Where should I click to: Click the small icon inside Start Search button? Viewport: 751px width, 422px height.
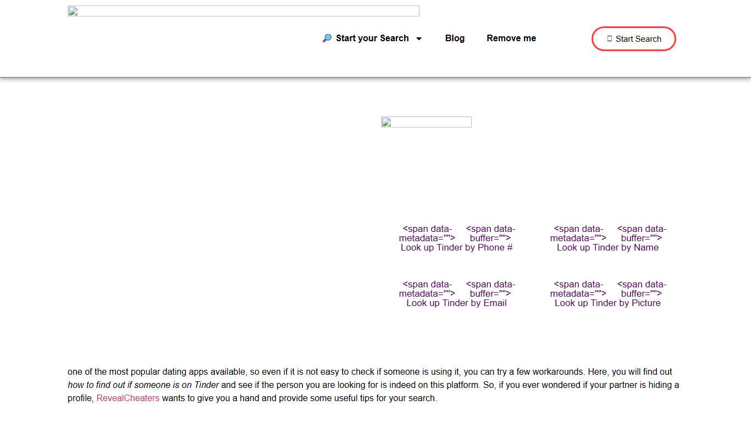point(609,39)
